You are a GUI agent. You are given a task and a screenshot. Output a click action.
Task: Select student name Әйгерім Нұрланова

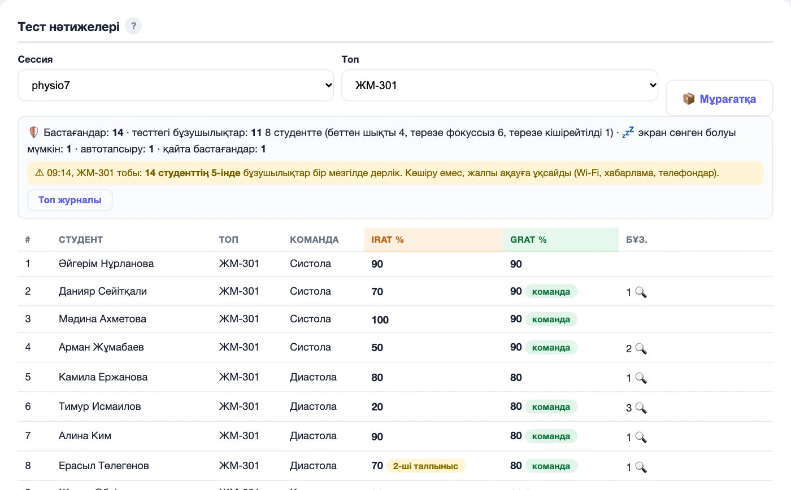point(106,264)
